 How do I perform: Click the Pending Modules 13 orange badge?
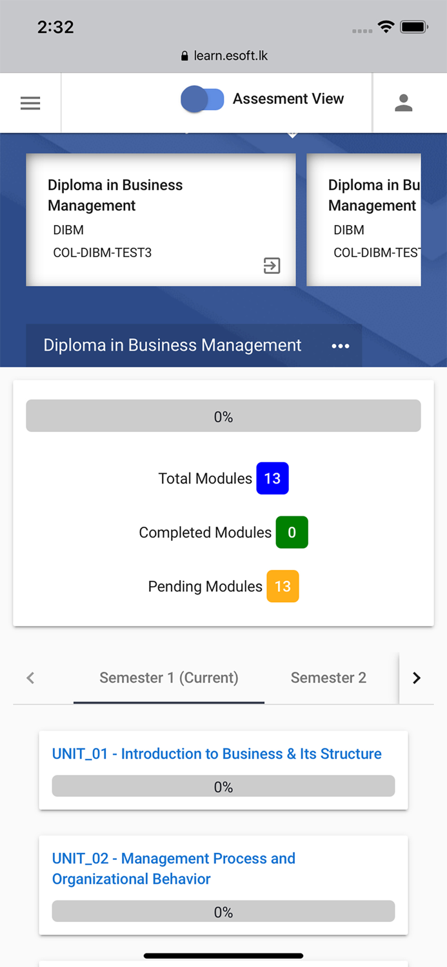[x=283, y=587]
